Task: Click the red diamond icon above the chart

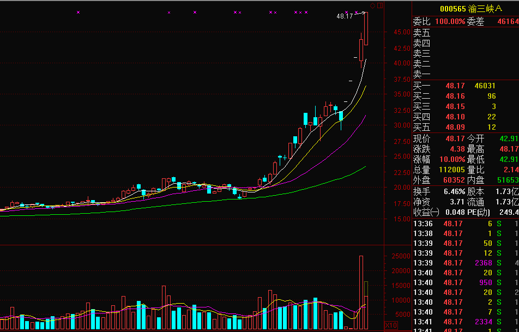Action: pyautogui.click(x=373, y=5)
